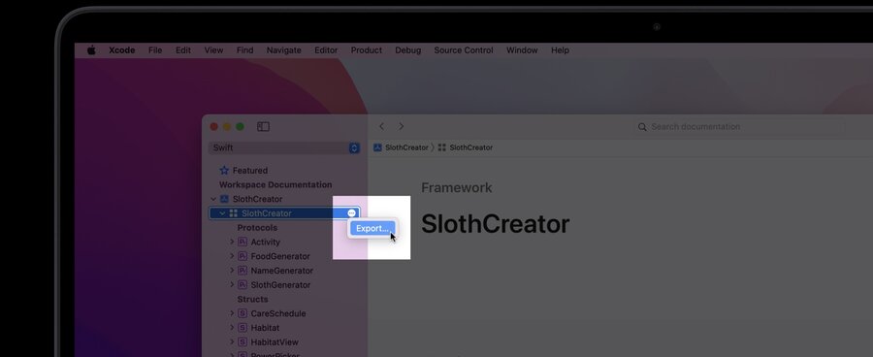
Task: Click the Habitat struct icon
Action: (242, 328)
